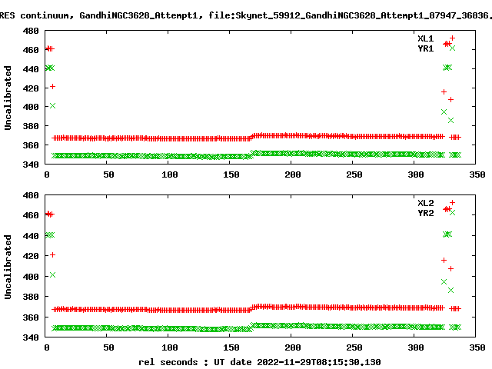Click the 200 x-tick under the XL1/YR1 plot
This screenshot has height=369, width=492.
click(x=292, y=175)
